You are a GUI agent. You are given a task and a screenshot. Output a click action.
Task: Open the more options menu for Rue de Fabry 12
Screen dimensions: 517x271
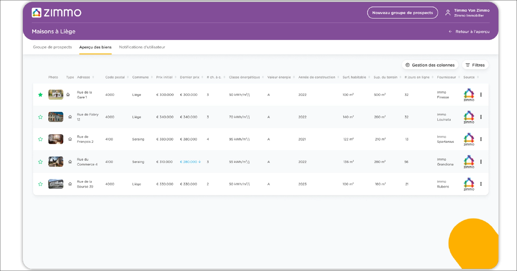click(x=481, y=117)
